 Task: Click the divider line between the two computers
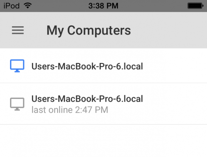(x=103, y=83)
